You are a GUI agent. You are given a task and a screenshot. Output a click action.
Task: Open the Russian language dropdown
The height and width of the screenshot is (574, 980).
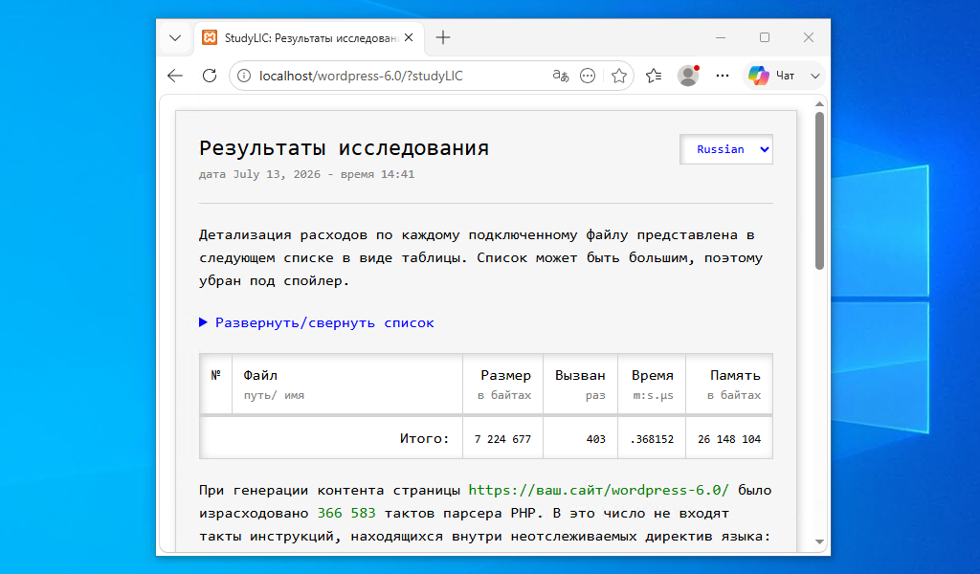click(726, 149)
